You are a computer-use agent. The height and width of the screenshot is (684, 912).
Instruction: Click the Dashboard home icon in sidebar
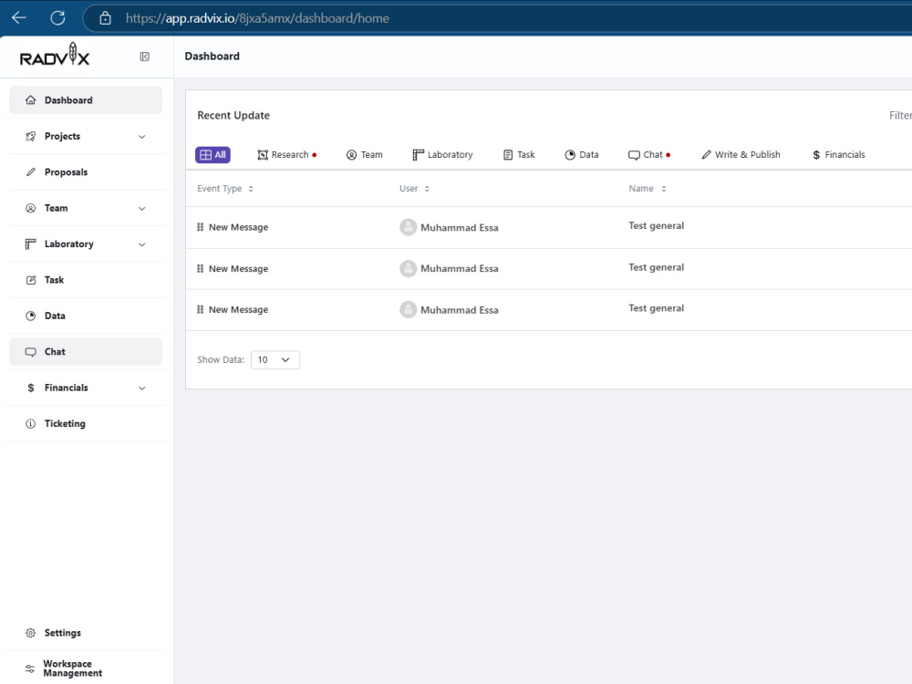31,100
